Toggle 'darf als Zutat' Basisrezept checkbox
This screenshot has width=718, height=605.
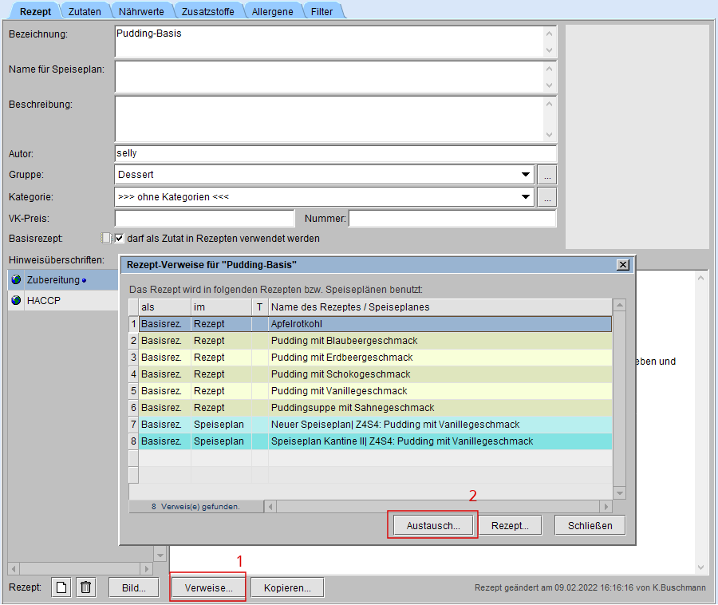tap(120, 238)
